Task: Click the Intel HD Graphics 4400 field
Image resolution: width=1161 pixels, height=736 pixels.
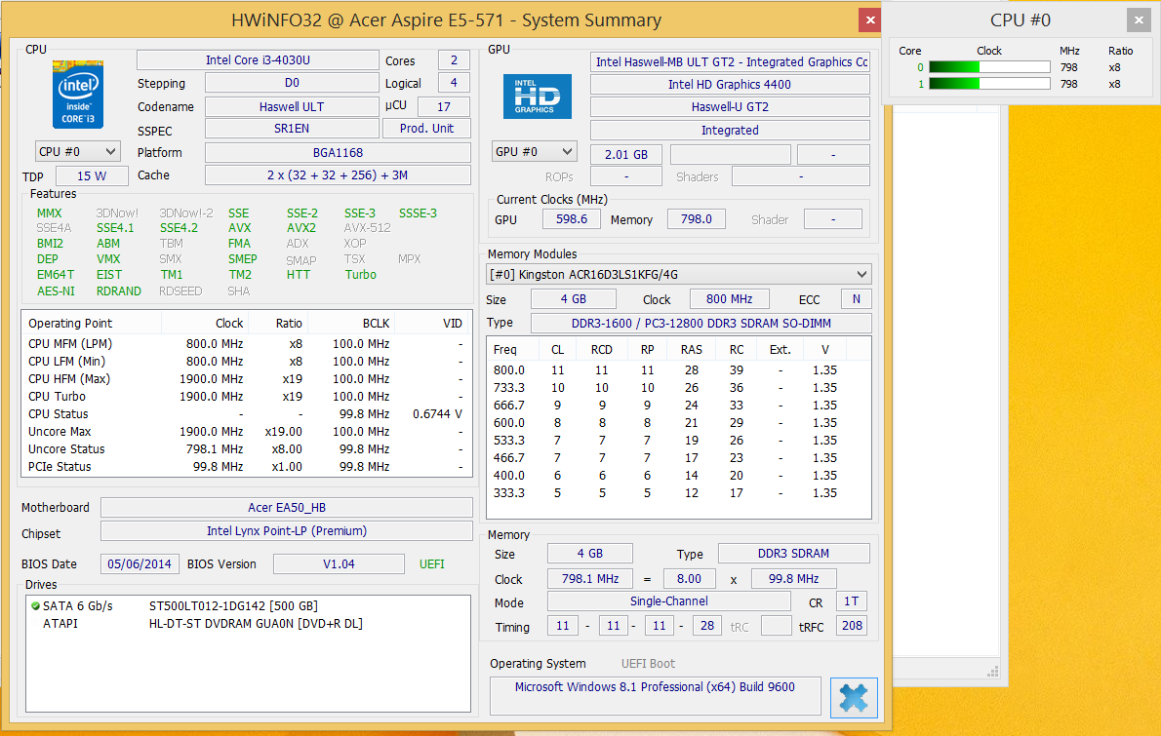Action: point(730,85)
